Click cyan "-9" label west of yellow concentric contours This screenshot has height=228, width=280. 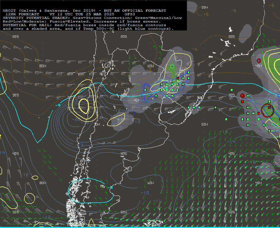click(58, 105)
